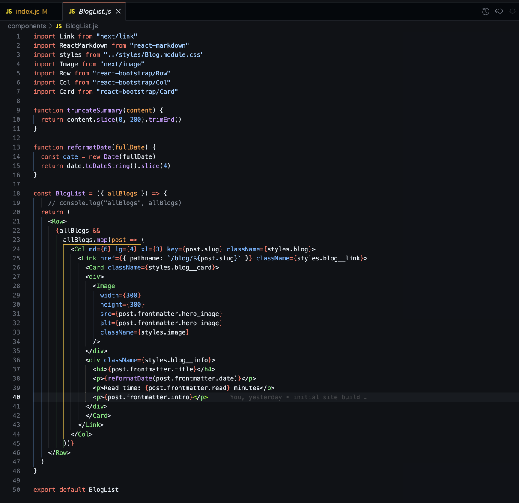
Task: Click post.frontmatter.title inside the h4
Action: click(x=152, y=369)
